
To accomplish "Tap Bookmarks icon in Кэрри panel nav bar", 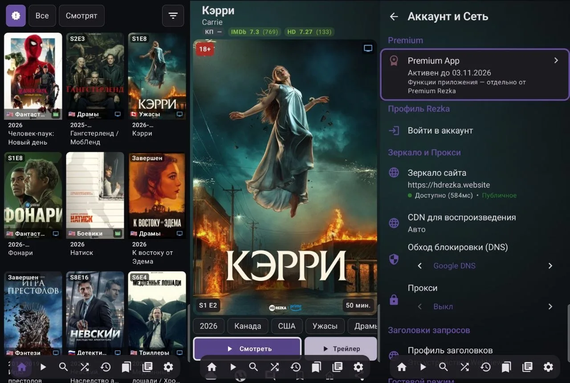I will point(317,367).
